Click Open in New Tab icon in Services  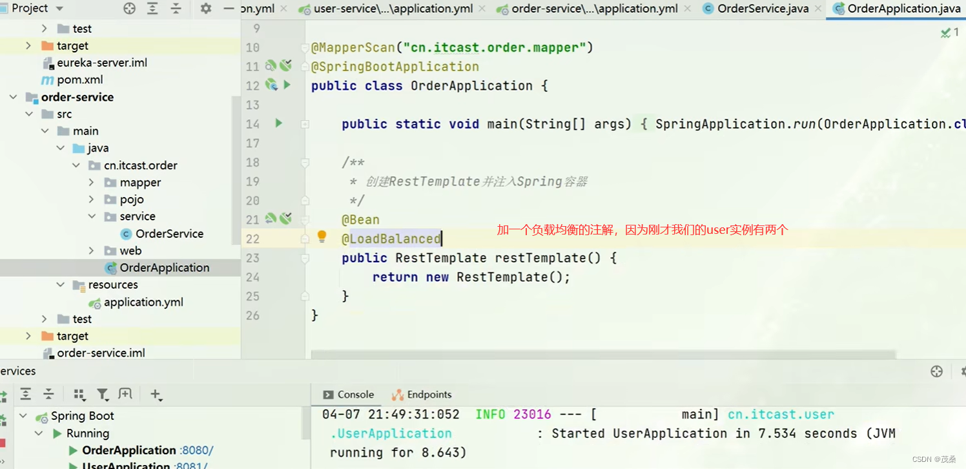click(x=125, y=394)
